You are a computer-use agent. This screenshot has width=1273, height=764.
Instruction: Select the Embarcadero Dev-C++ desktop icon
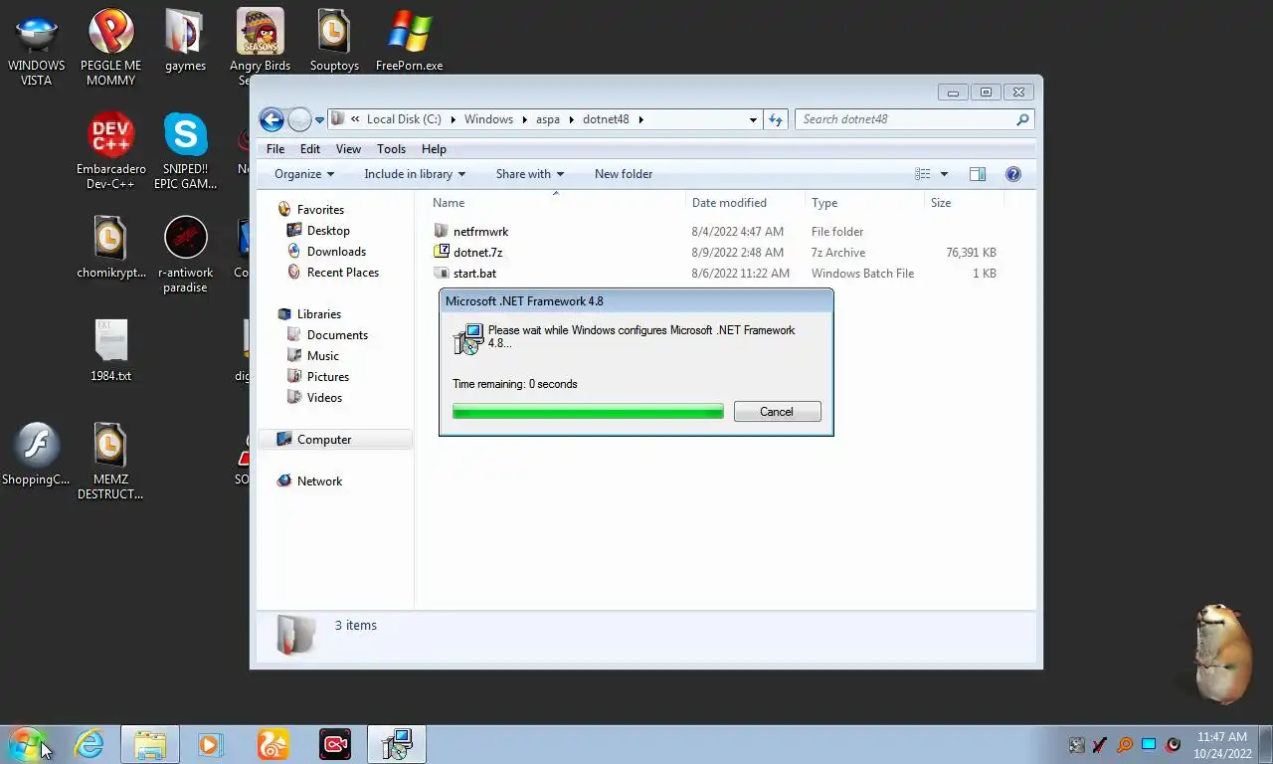[110, 151]
